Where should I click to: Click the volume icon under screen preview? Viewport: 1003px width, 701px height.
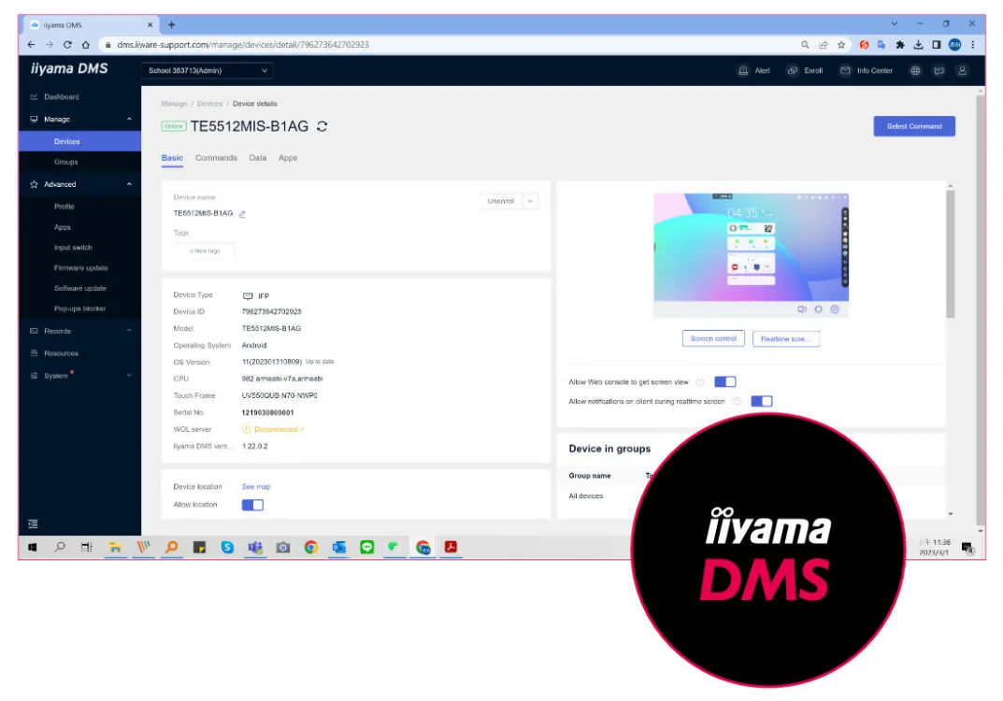[801, 309]
